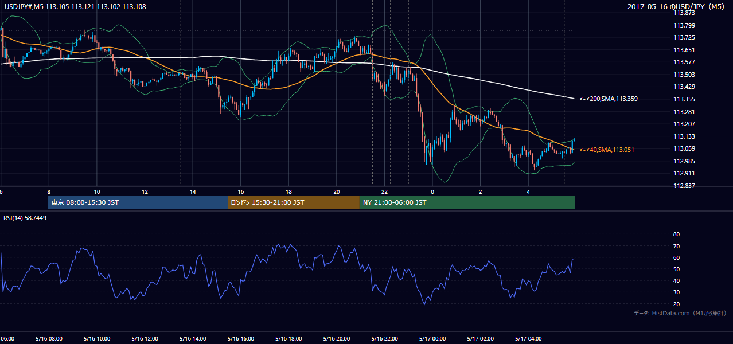Click the London 15:30-21:00 JST session bar
The width and height of the screenshot is (733, 344).
click(293, 202)
